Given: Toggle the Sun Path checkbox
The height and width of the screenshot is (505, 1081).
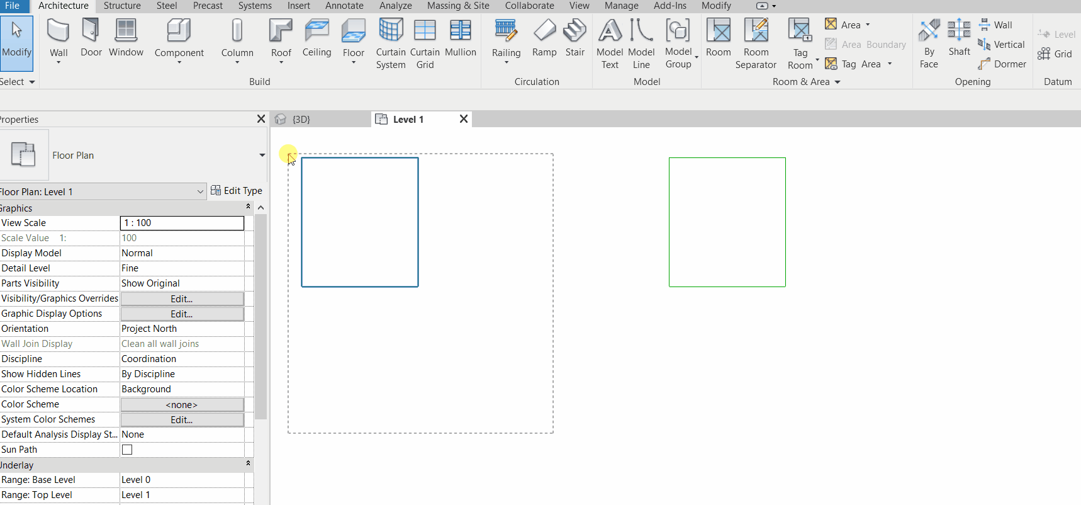Looking at the screenshot, I should coord(127,450).
